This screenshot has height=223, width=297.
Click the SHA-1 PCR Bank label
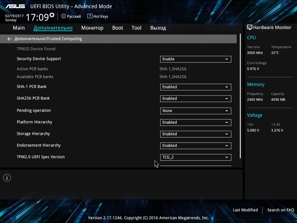32,87
